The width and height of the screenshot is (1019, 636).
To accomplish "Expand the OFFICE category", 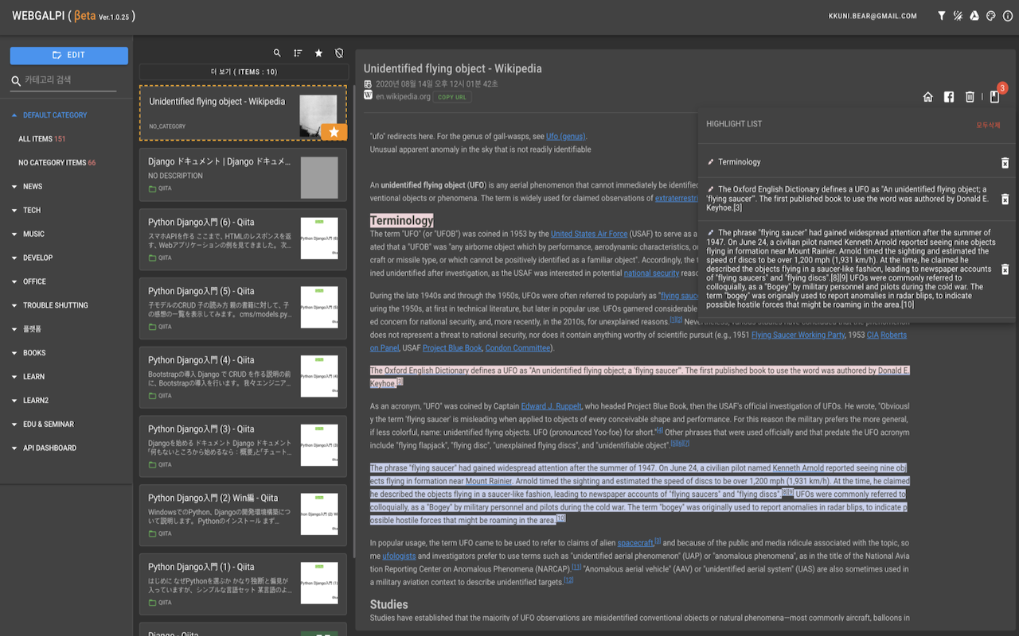I will (34, 281).
